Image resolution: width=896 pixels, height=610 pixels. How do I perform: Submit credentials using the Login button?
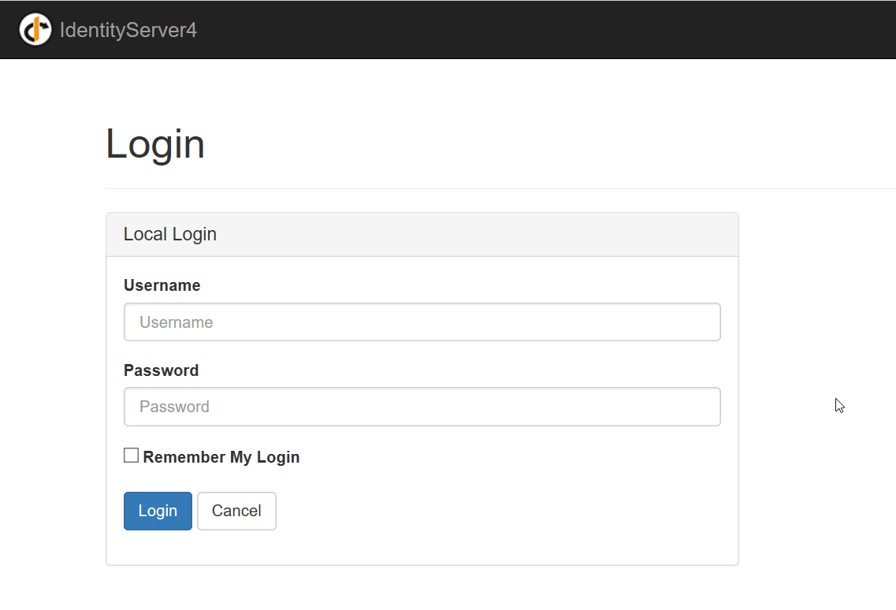(158, 511)
